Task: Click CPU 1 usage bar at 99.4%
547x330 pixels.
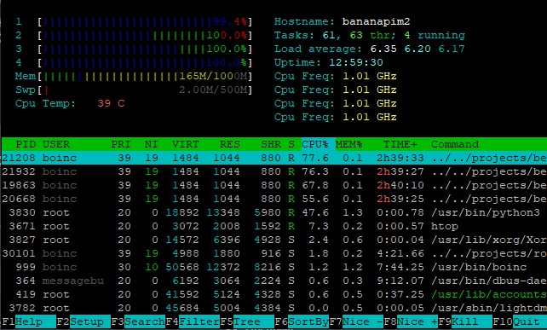Action: (x=145, y=21)
